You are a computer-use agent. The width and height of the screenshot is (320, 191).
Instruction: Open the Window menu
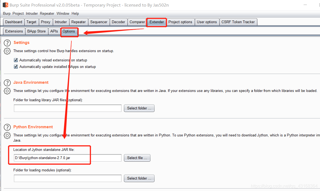click(63, 13)
